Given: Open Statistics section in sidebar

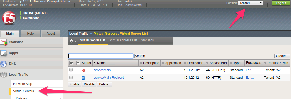Looking at the screenshot, I should coord(32,42).
